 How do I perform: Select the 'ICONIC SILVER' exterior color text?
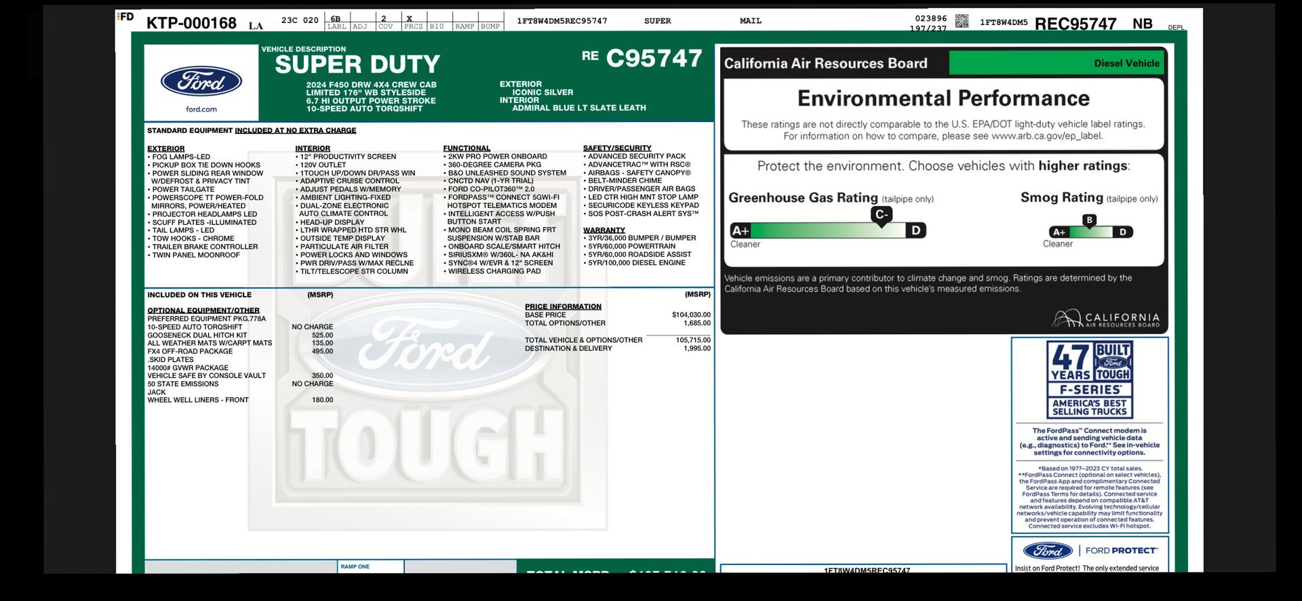click(x=542, y=92)
